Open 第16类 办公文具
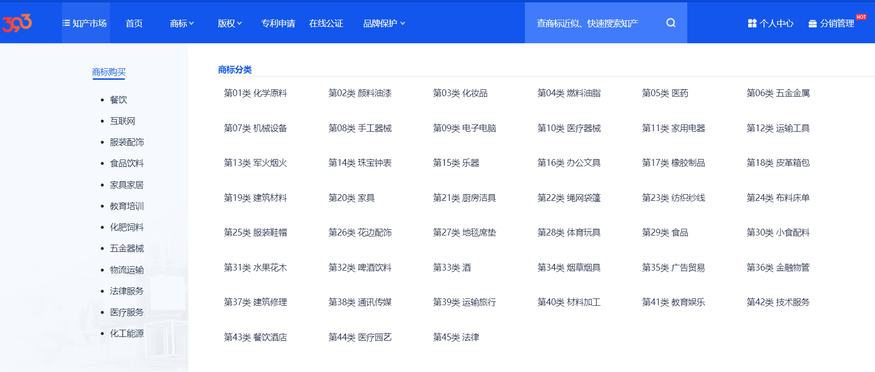Viewport: 875px width, 372px height. click(x=569, y=163)
